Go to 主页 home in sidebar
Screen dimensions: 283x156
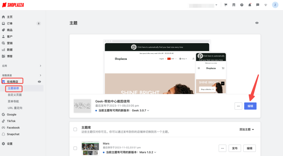tap(10, 17)
